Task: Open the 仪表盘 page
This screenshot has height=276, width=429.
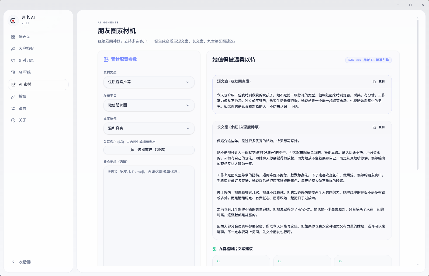Action: pyautogui.click(x=38, y=37)
